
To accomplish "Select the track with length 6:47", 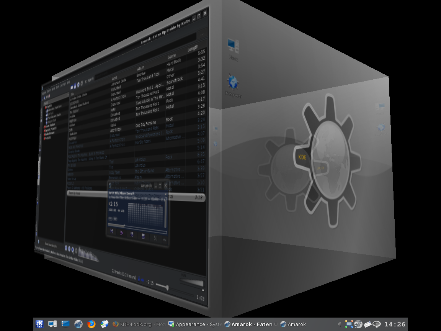I will (201, 162).
